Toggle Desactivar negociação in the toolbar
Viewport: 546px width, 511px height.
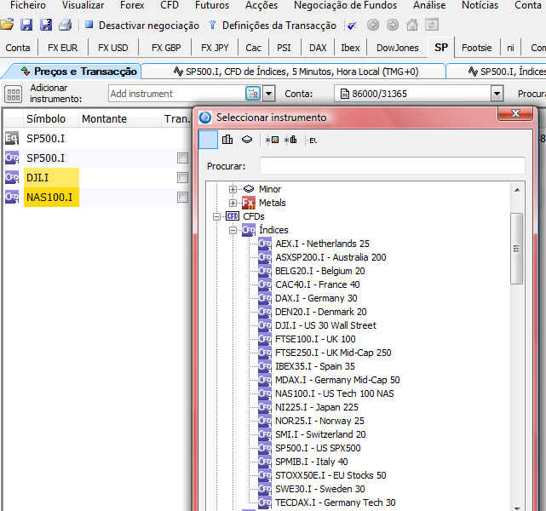(142, 26)
